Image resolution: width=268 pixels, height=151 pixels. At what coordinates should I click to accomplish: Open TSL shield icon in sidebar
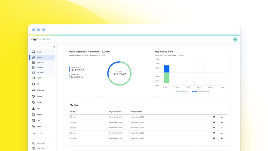pos(33,84)
